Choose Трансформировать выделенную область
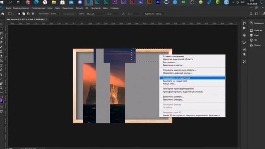Viewport: 265px width, 149px height. 192,92
